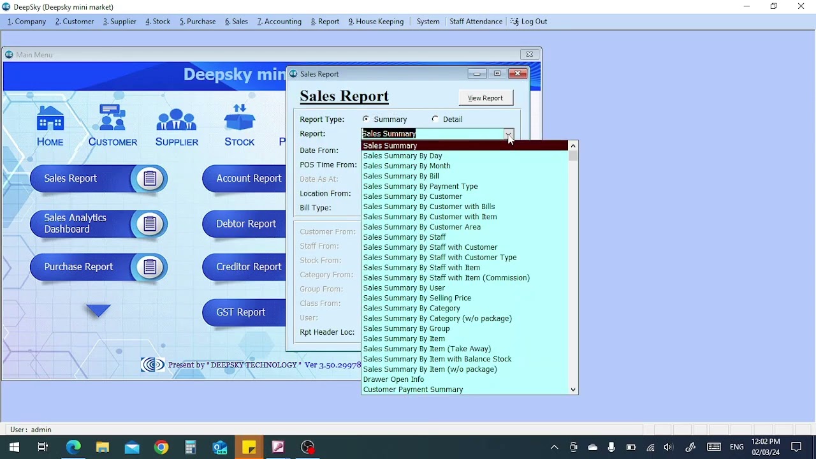This screenshot has width=816, height=459.
Task: Select Sales Summary By Staff with Customer Type
Action: point(464,258)
